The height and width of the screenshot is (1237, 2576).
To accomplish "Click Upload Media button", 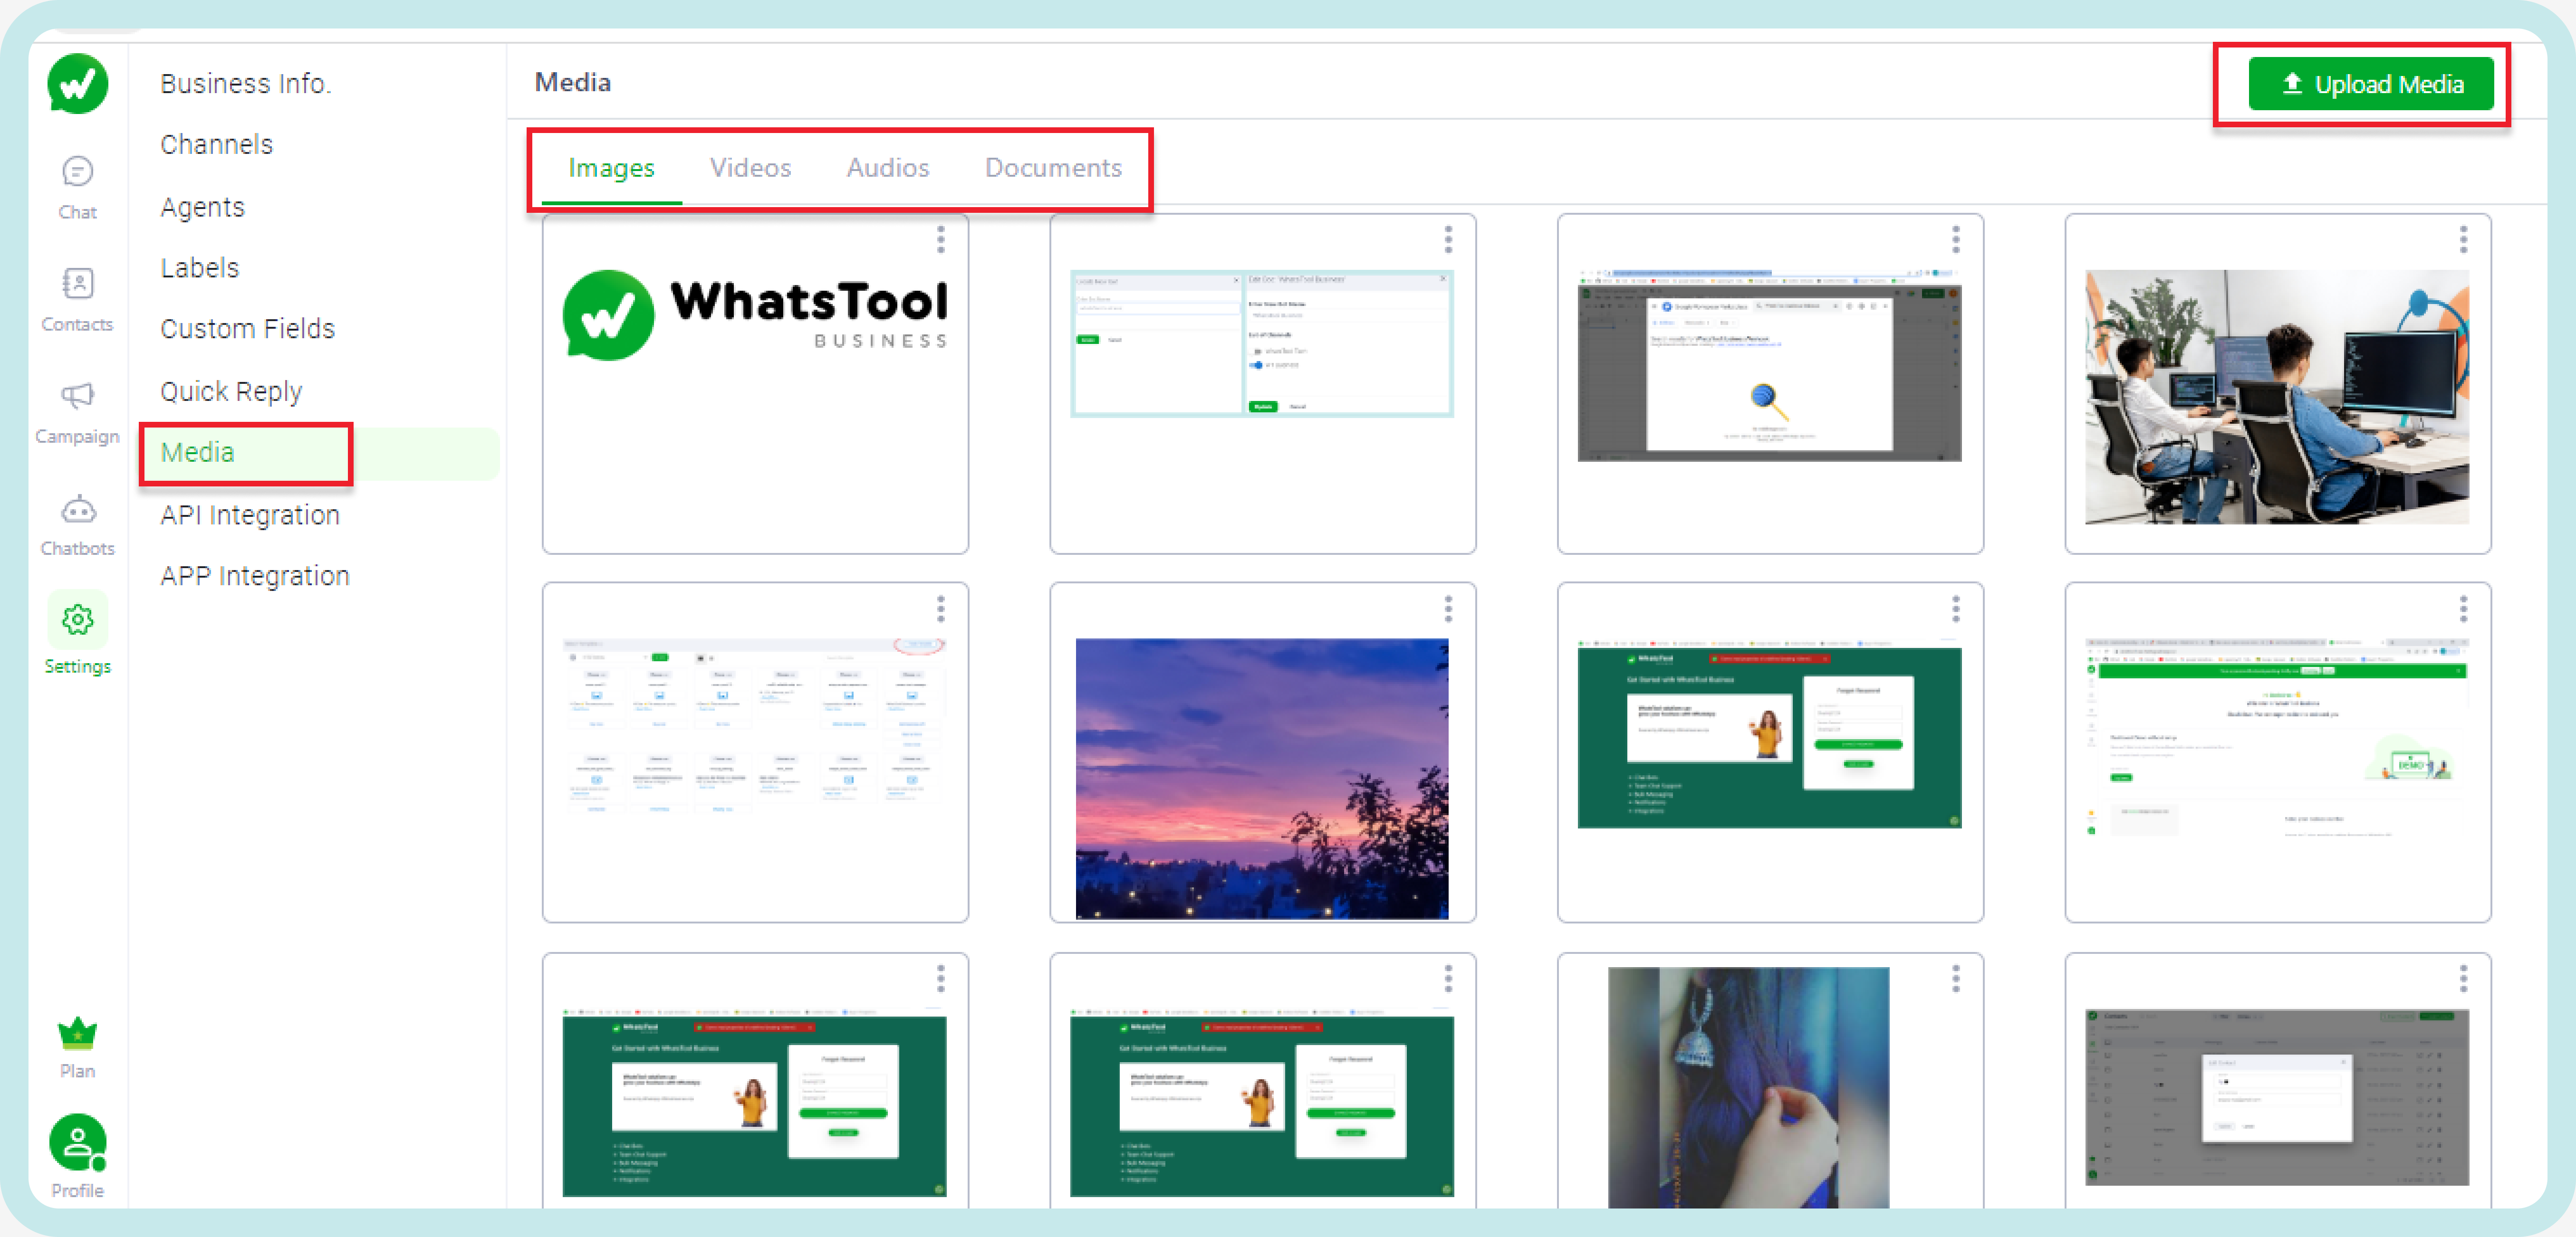I will [x=2370, y=84].
